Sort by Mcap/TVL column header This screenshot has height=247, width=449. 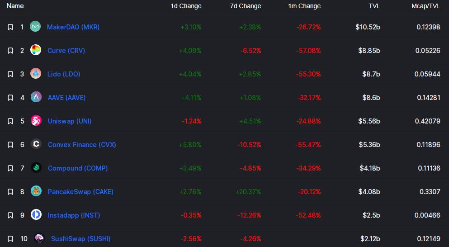point(425,6)
